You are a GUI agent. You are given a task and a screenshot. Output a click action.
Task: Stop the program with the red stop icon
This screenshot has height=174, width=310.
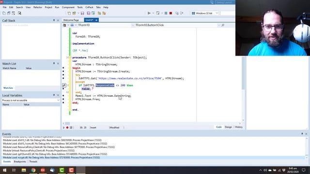pos(171,13)
